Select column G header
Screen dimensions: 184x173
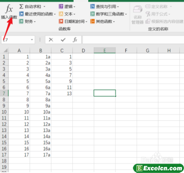coord(148,51)
